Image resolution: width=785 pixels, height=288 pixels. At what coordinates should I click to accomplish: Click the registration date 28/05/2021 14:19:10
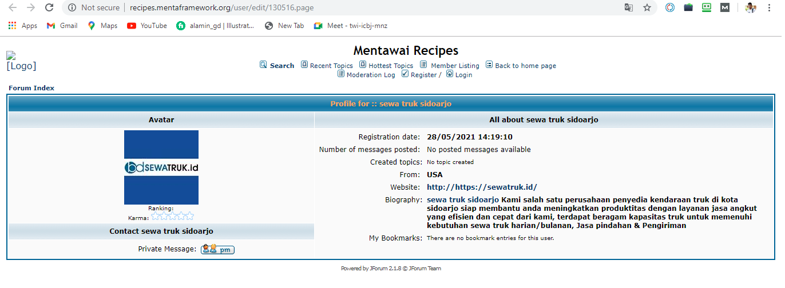[x=470, y=137]
